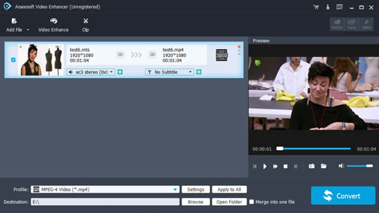
Task: Jump to next frame in preview
Action: 296,166
